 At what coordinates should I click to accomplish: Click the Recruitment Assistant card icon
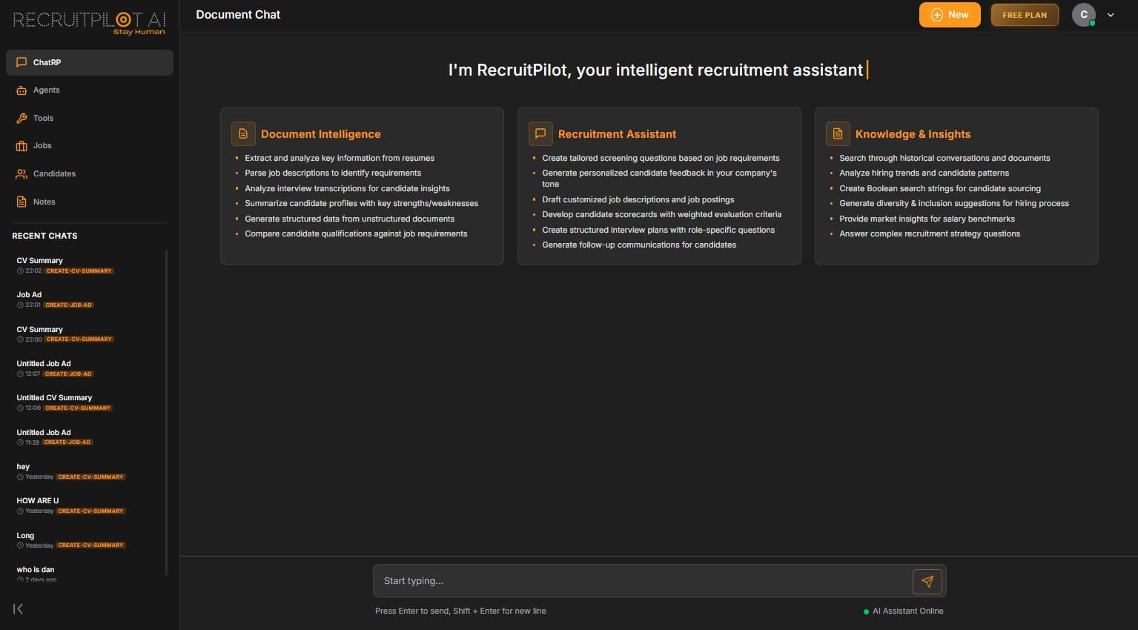tap(540, 134)
